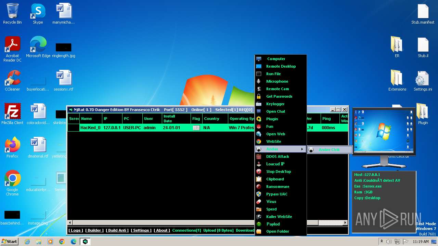Sort by Name column header
The height and width of the screenshot is (246, 438).
(x=91, y=119)
